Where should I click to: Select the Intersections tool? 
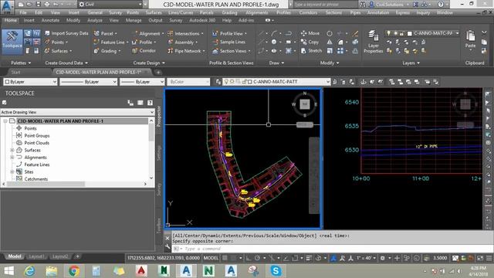(185, 33)
